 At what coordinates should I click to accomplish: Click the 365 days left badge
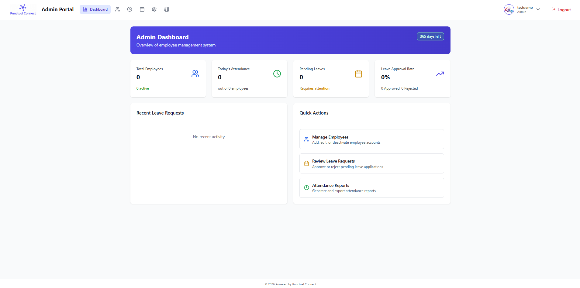tap(430, 36)
